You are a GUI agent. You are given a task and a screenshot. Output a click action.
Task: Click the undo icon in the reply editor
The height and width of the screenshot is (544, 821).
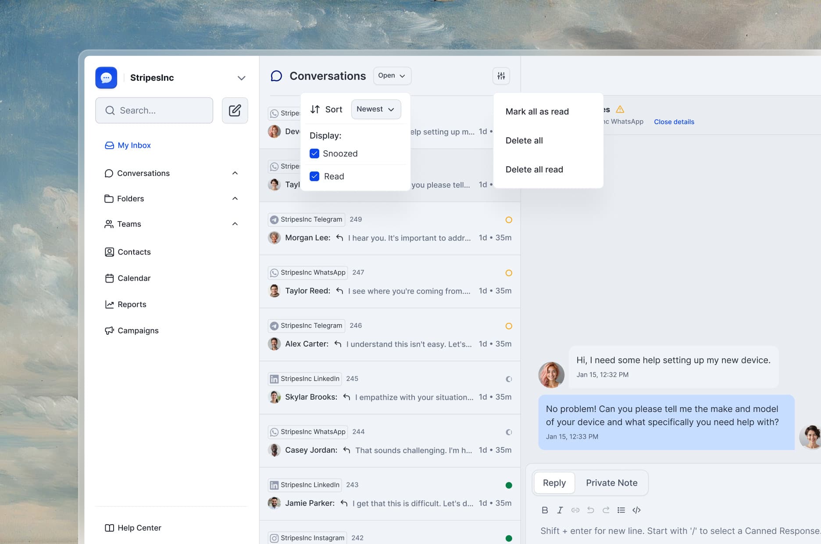pyautogui.click(x=591, y=510)
